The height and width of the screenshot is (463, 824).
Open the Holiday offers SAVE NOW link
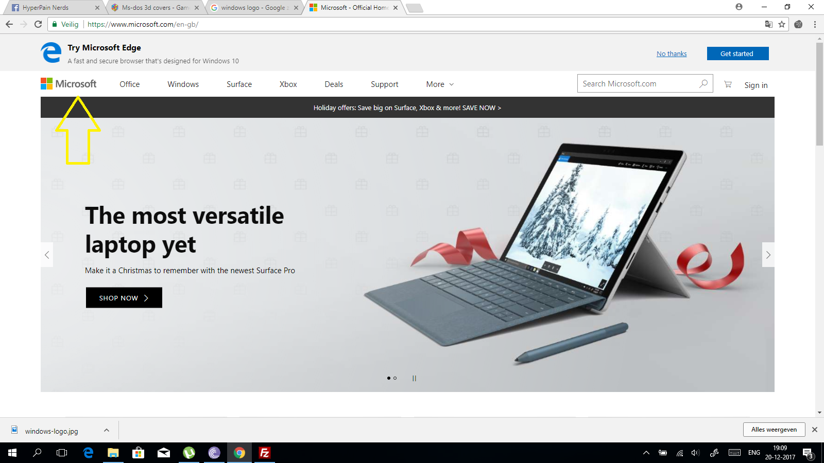coord(407,108)
